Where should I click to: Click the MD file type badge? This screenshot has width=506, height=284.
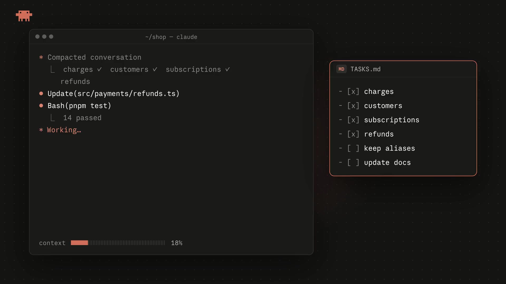tap(341, 69)
